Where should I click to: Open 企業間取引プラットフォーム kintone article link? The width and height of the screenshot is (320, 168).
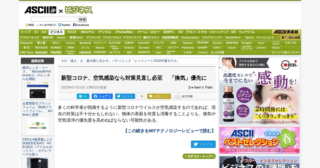point(37,109)
